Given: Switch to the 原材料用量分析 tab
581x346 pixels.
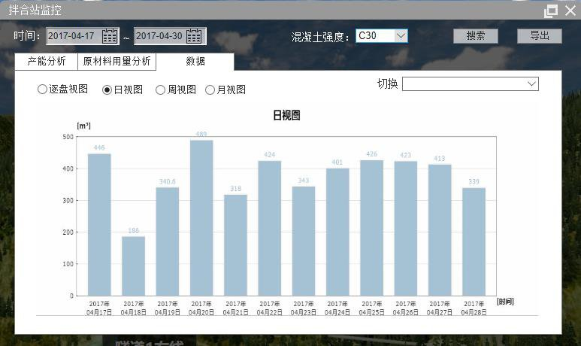Looking at the screenshot, I should click(117, 61).
